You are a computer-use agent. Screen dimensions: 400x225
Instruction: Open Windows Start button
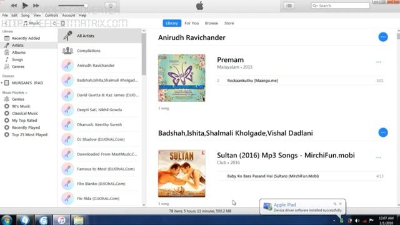click(7, 220)
